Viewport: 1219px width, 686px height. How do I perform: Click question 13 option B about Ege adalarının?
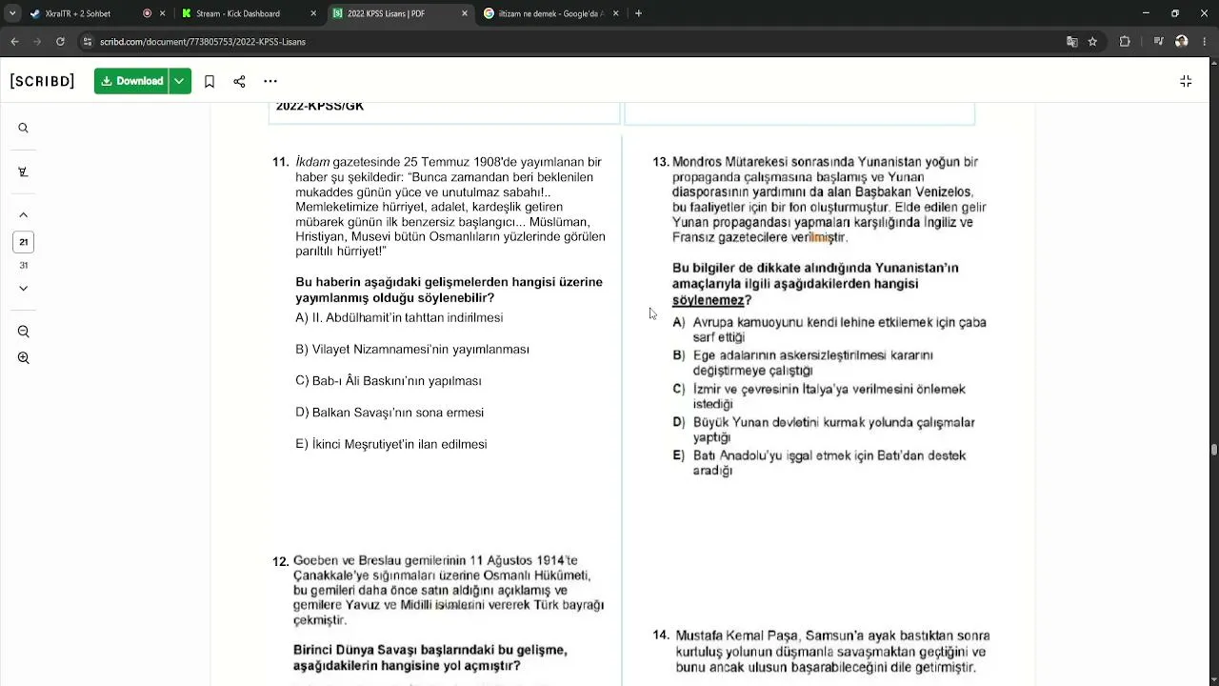tap(803, 363)
